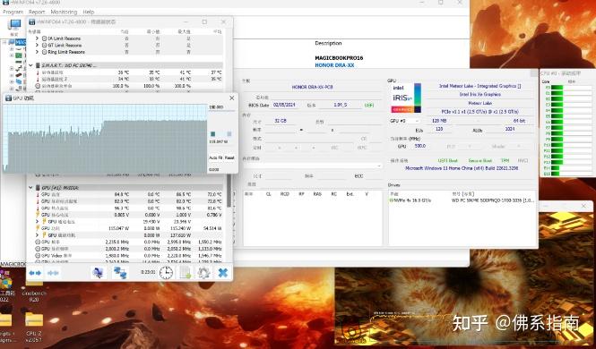Click the faded collapse arrows icon
This screenshot has width=596, height=349.
[x=53, y=272]
